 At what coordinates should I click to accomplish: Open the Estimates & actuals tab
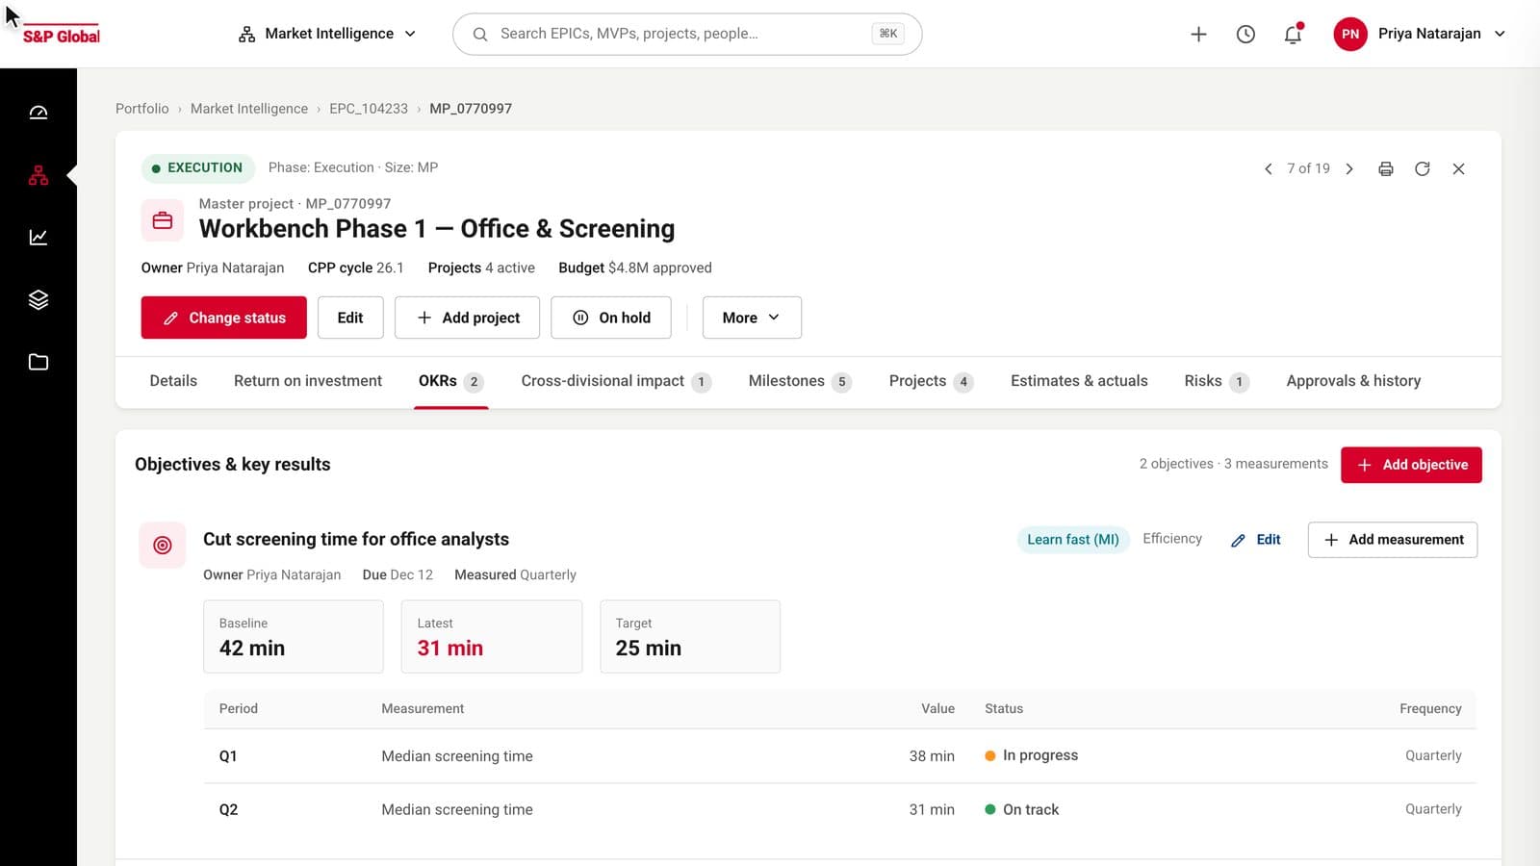[x=1079, y=381]
